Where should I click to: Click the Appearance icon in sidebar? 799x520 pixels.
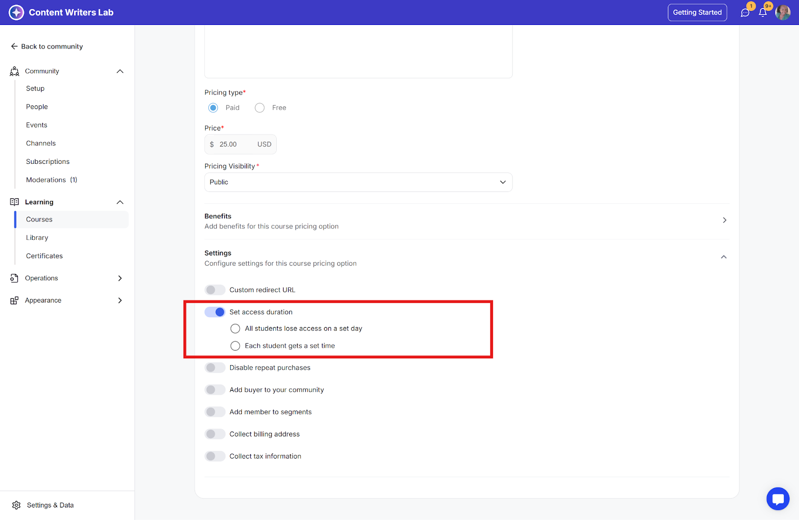[14, 300]
